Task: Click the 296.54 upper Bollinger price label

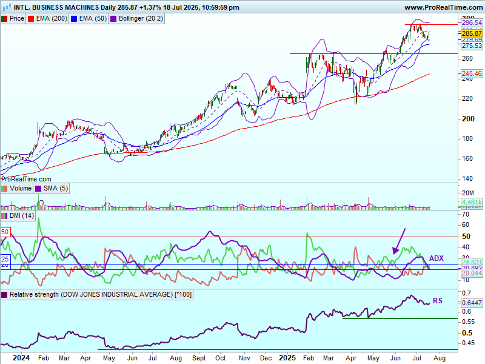Action: point(472,22)
